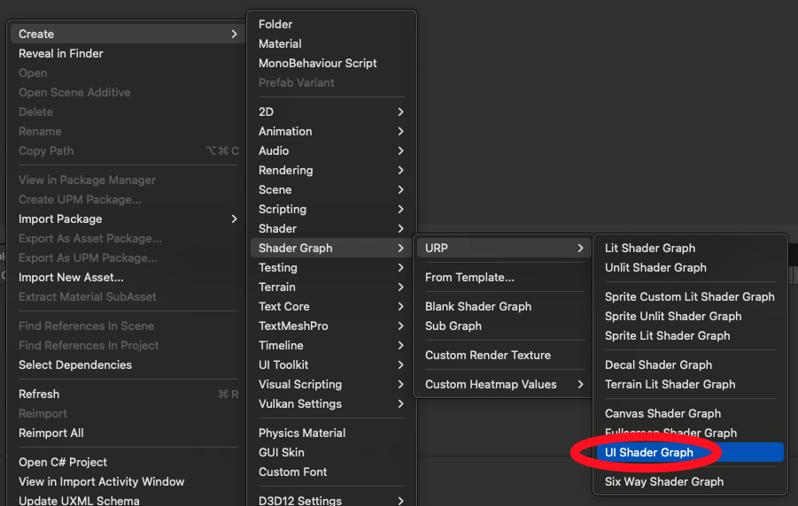Open View in Import Activity Window
This screenshot has width=798, height=506.
(x=128, y=481)
